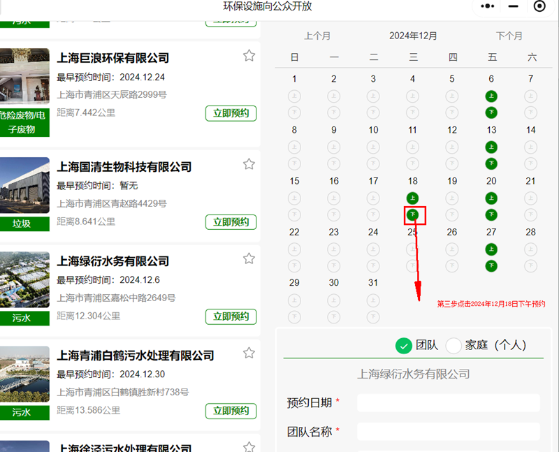Click 立即预约 for 上海巨浪环保有限公司

pyautogui.click(x=231, y=113)
